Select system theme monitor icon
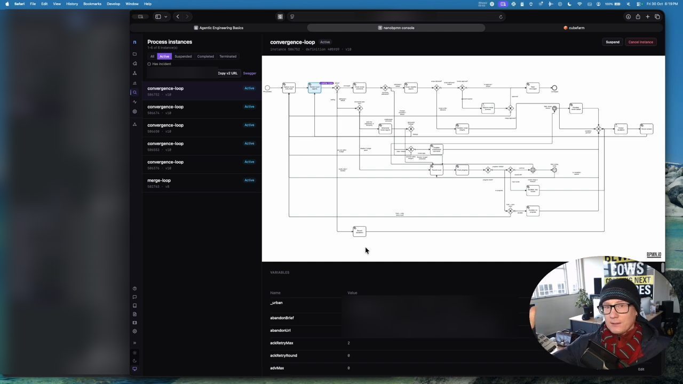683x384 pixels. pyautogui.click(x=134, y=369)
